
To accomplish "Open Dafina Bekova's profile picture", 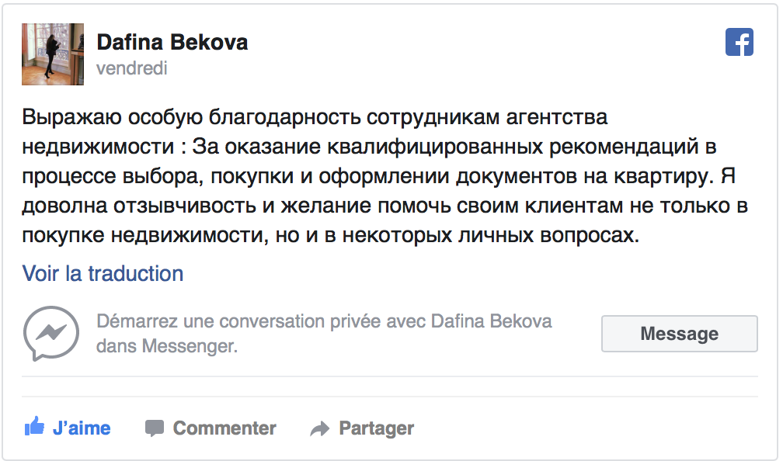I will 53,54.
